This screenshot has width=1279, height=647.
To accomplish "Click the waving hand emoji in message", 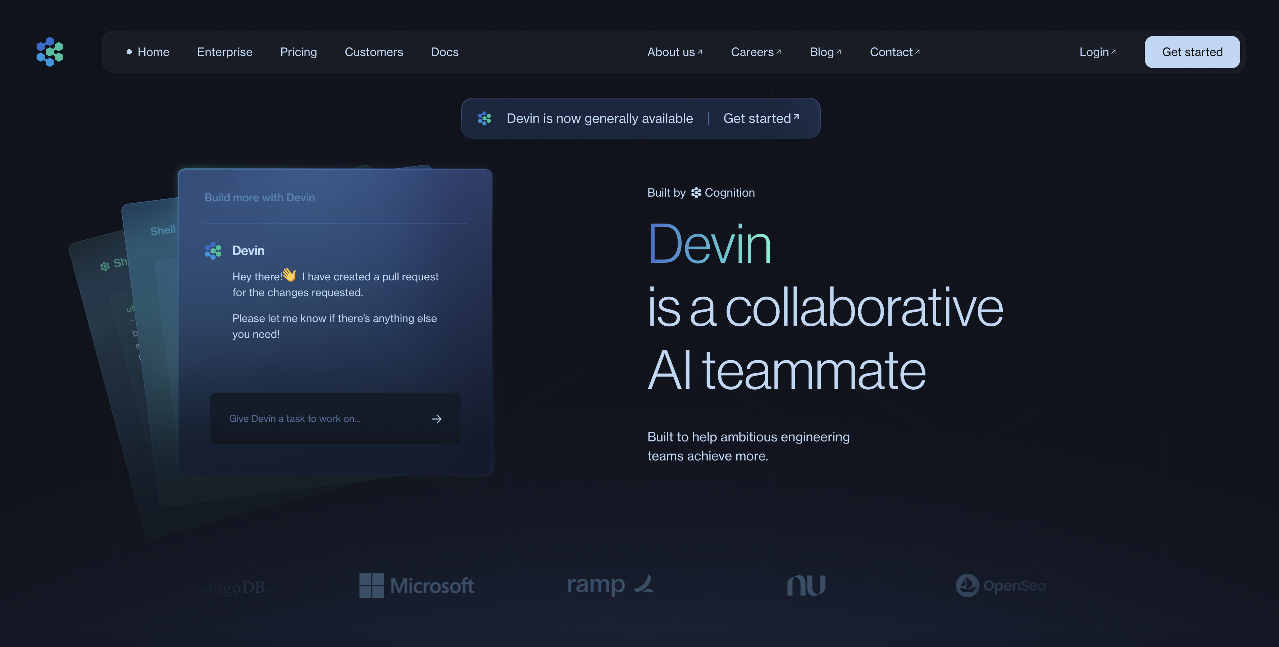I will click(x=290, y=275).
